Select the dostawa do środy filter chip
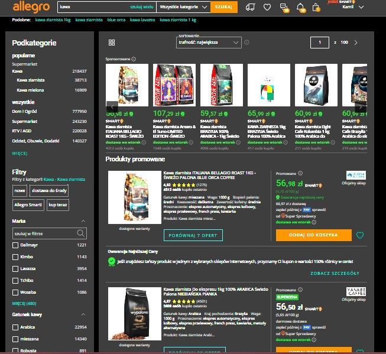Image resolution: width=386 pixels, height=354 pixels. pyautogui.click(x=49, y=191)
